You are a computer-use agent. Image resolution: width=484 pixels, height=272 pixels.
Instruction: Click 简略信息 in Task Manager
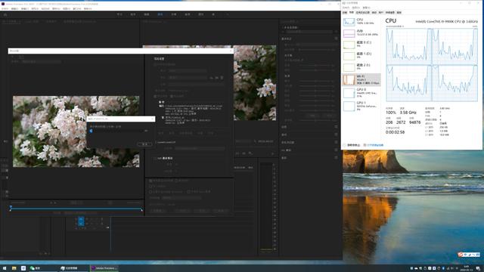coord(352,145)
